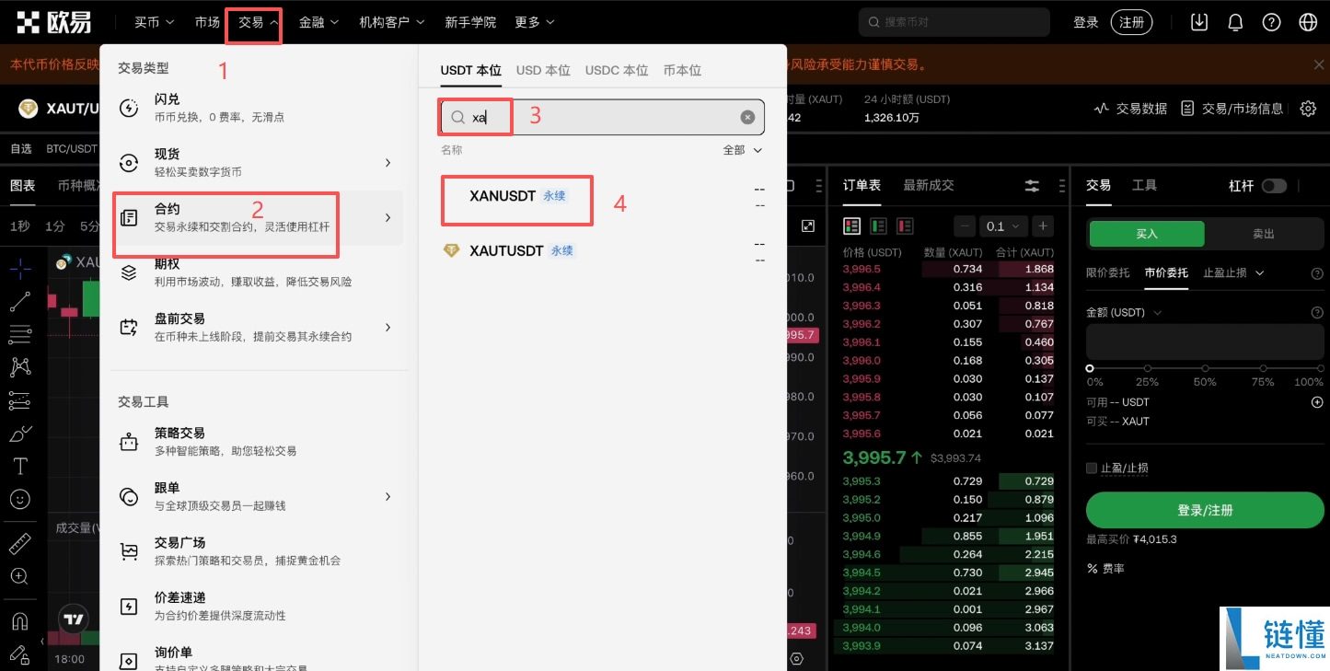Open the 闪兑 convert menu item

pos(257,108)
